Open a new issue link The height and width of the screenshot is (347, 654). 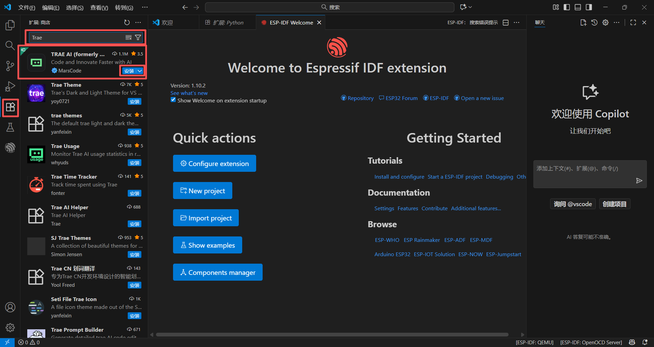click(x=479, y=98)
